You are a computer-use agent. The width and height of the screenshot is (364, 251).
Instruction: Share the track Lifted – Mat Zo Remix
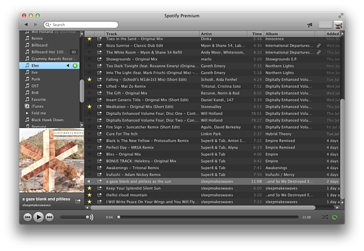100,86
